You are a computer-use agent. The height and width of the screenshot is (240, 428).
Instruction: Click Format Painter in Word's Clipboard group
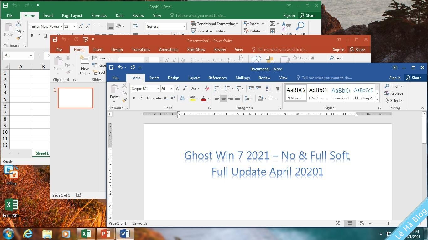click(x=124, y=100)
